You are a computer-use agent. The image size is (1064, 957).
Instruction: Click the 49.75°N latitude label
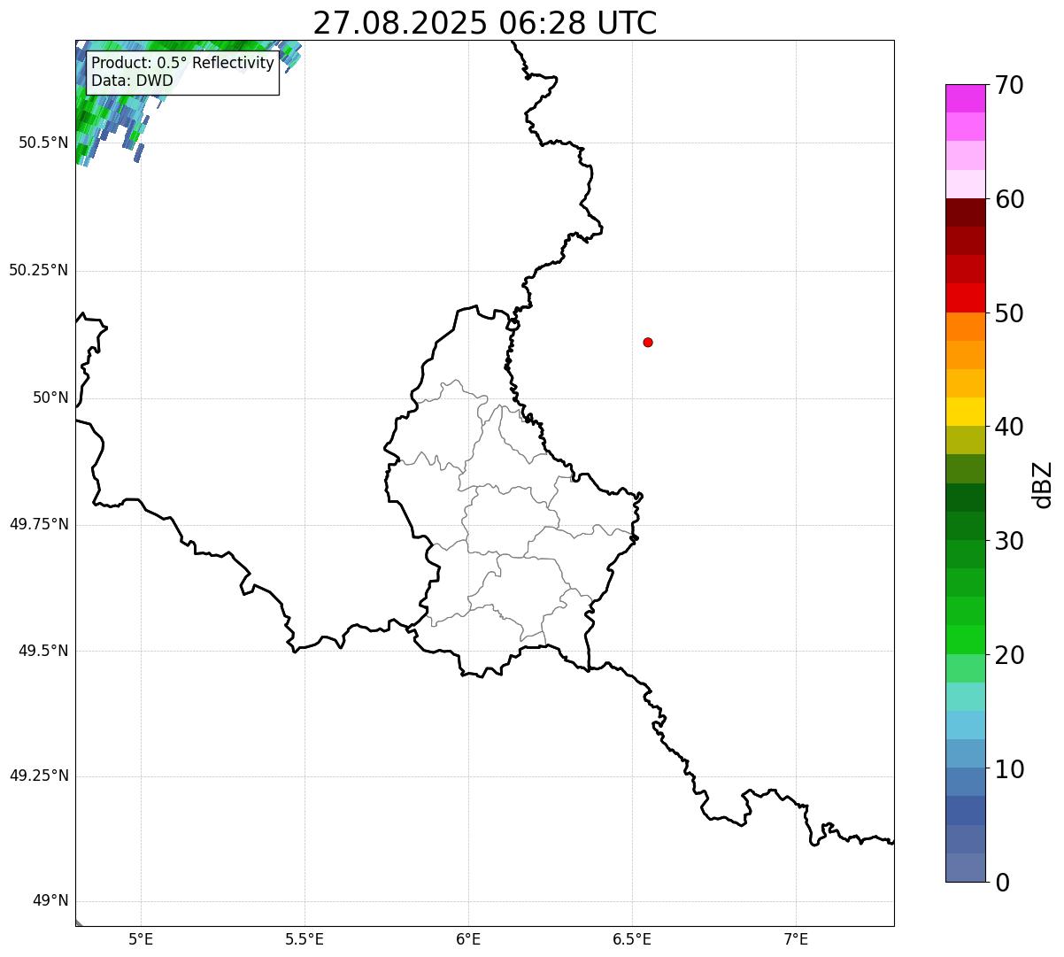[x=39, y=524]
